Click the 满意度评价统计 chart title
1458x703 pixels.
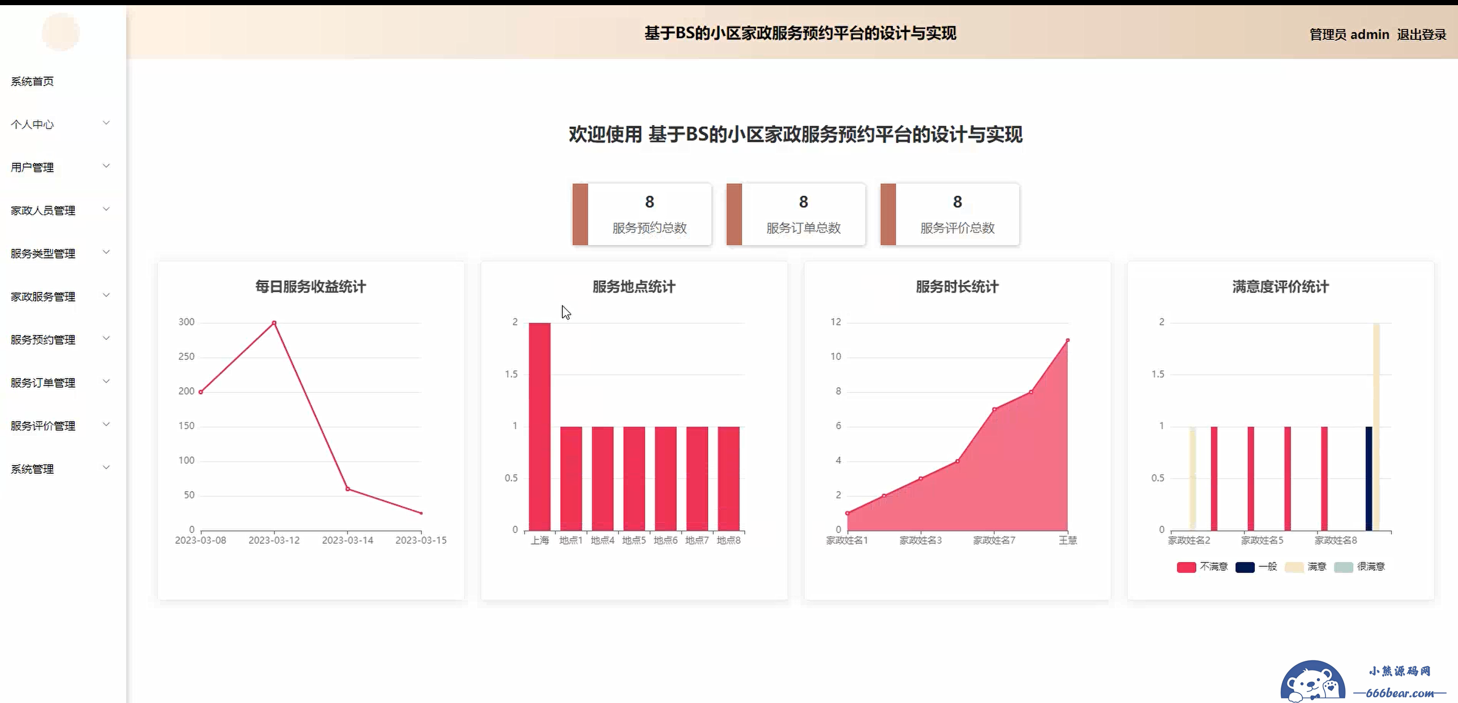click(x=1280, y=287)
